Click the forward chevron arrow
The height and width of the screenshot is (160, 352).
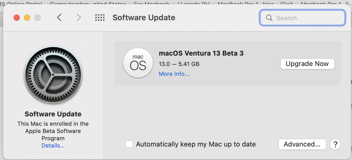(x=79, y=18)
